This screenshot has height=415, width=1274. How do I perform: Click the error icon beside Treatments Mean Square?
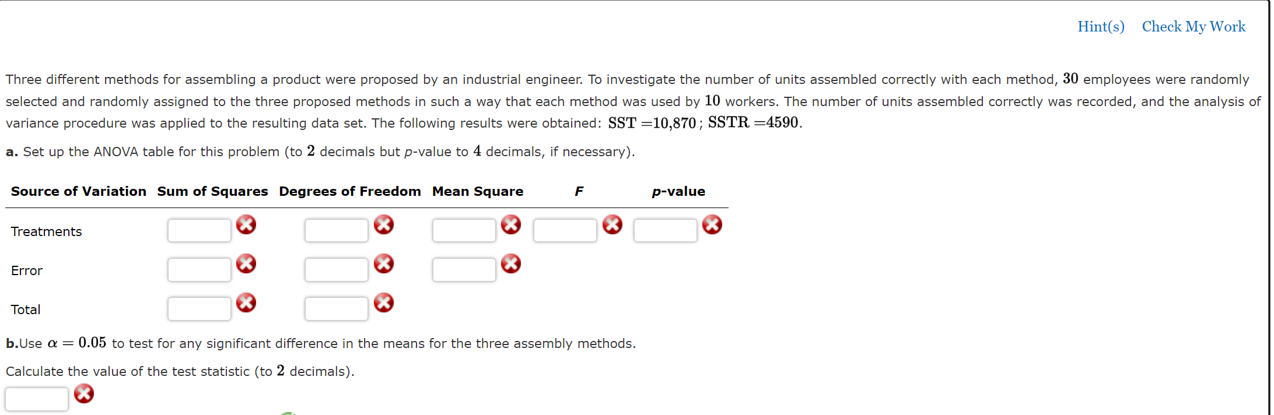coord(511,224)
